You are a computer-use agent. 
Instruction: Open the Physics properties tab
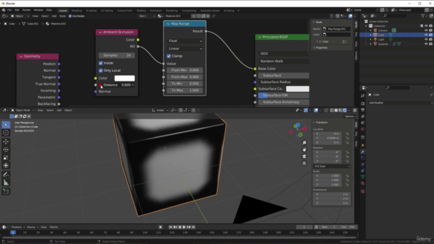click(363, 164)
